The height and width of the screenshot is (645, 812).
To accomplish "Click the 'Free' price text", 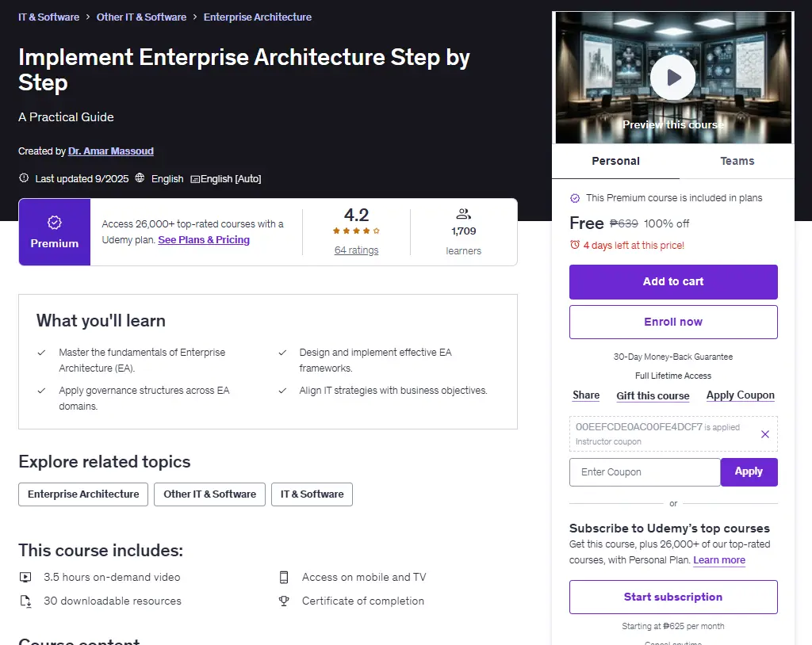I will pos(587,223).
